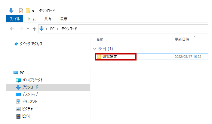Collapse the 今日 (1) group
This screenshot has height=124, width=212.
[94, 48]
